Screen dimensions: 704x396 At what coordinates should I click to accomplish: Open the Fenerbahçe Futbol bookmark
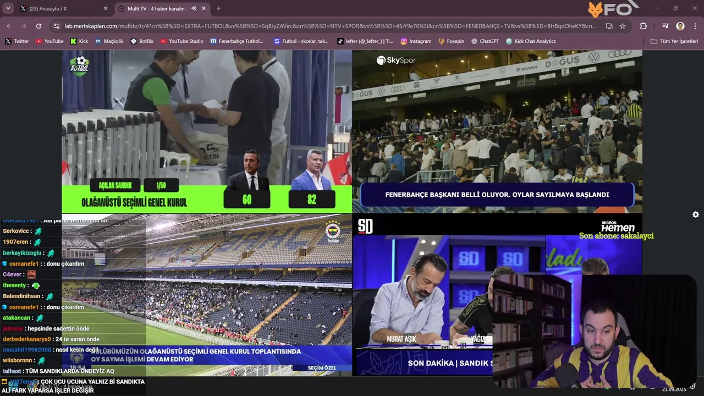click(x=237, y=41)
